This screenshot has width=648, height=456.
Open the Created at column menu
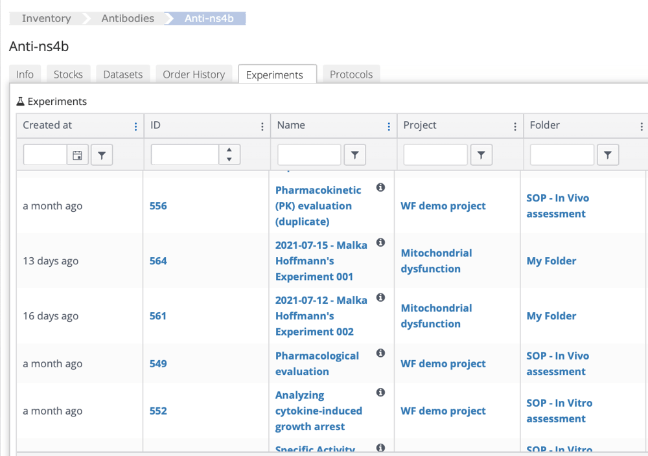[x=135, y=125]
